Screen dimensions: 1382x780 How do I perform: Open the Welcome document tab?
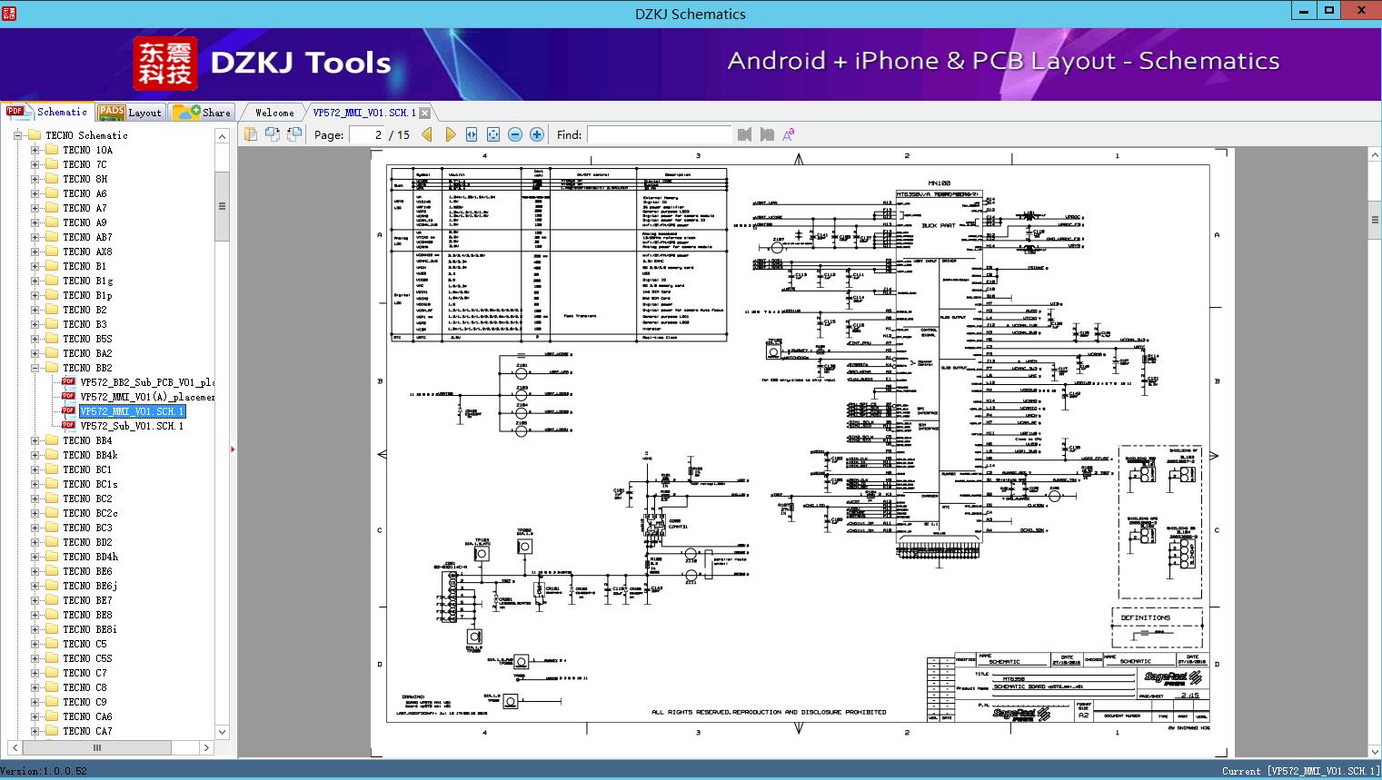tap(274, 113)
